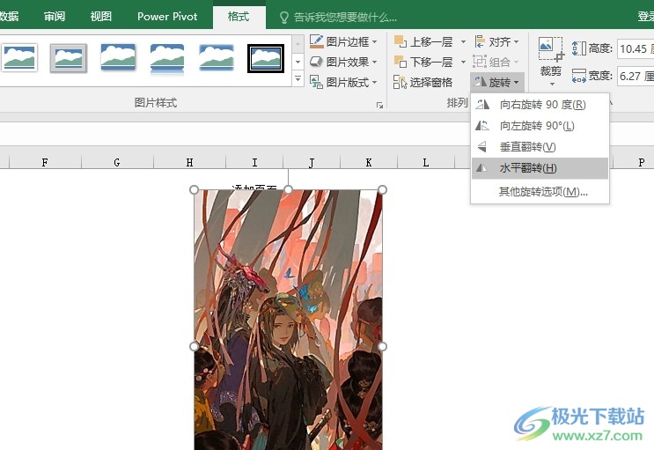Click the 上移一层 icon
Image resolution: width=654 pixels, height=450 pixels.
tap(400, 41)
